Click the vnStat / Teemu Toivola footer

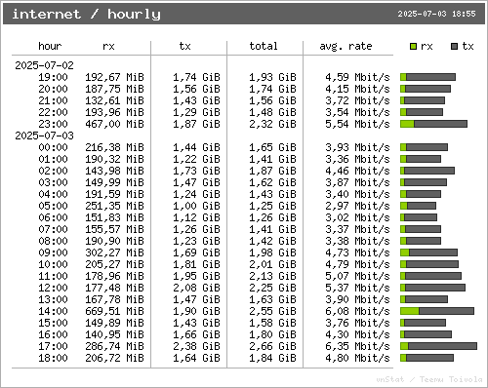[429, 379]
